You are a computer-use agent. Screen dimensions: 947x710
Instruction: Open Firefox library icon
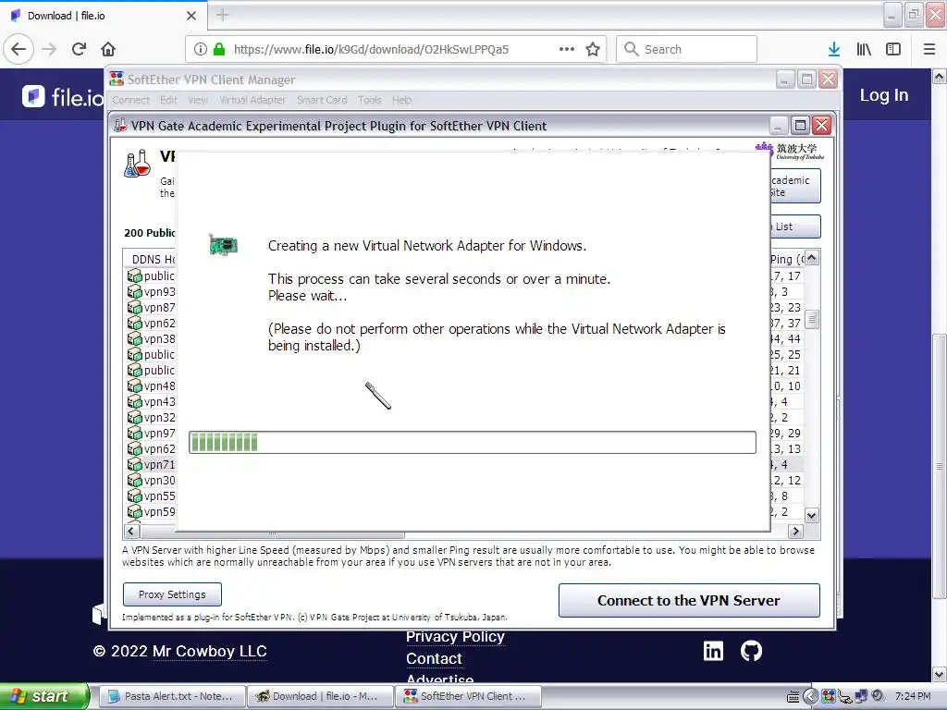[864, 49]
